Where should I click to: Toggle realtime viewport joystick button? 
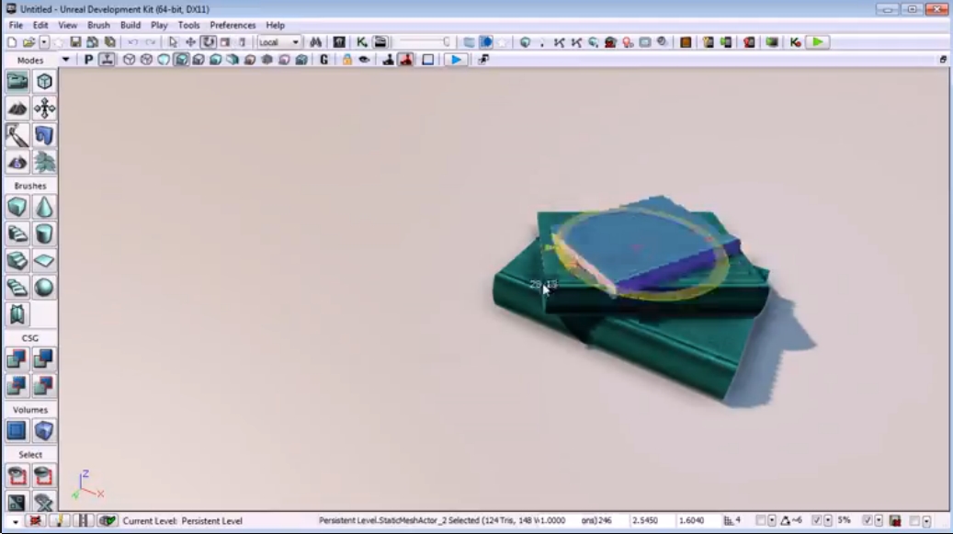click(107, 60)
